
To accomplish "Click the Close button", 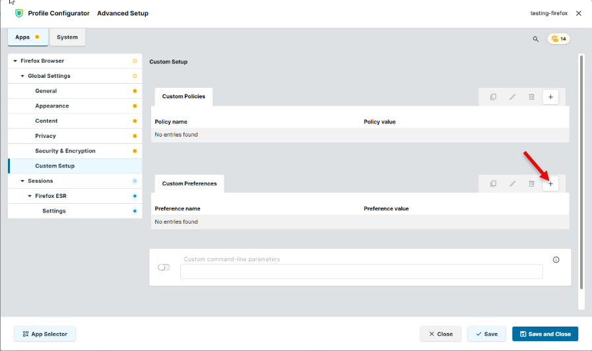I will coord(441,334).
